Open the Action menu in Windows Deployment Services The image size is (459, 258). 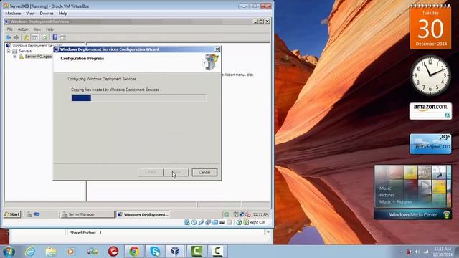pyautogui.click(x=23, y=29)
